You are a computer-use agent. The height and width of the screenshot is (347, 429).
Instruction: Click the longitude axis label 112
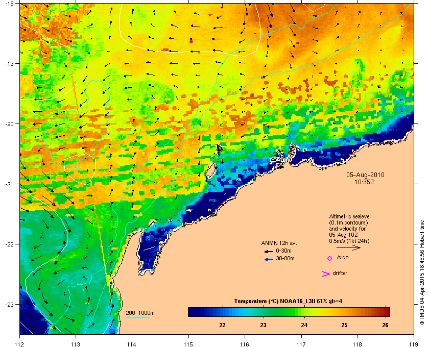pyautogui.click(x=20, y=344)
